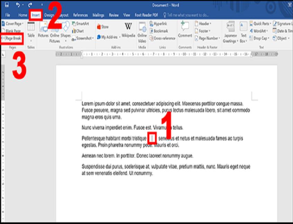Undo the last action
This screenshot has width=293, height=224.
tap(18, 5)
